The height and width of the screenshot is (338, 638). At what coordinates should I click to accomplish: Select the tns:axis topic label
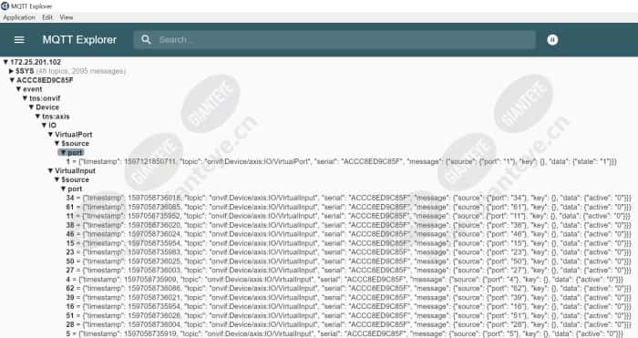pyautogui.click(x=56, y=117)
